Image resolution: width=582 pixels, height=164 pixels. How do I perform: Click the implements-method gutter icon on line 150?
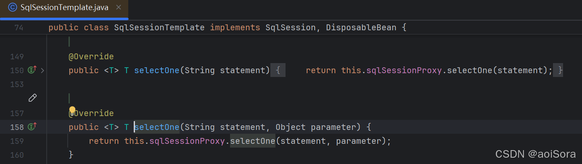32,70
